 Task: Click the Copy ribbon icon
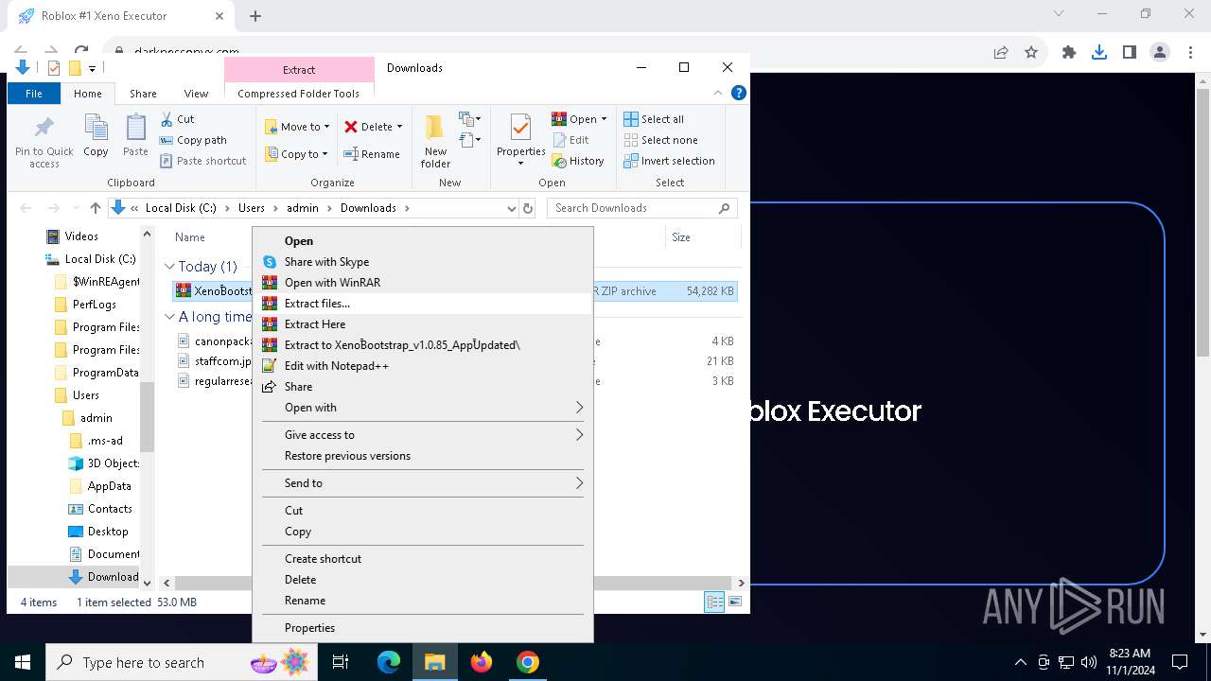pyautogui.click(x=96, y=135)
